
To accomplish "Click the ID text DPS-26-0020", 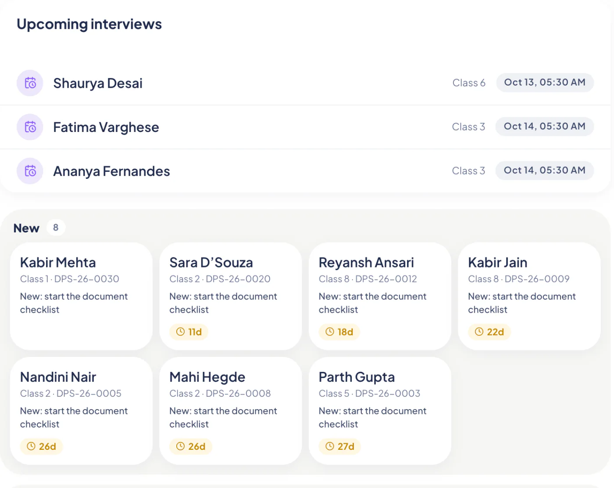I will [238, 279].
